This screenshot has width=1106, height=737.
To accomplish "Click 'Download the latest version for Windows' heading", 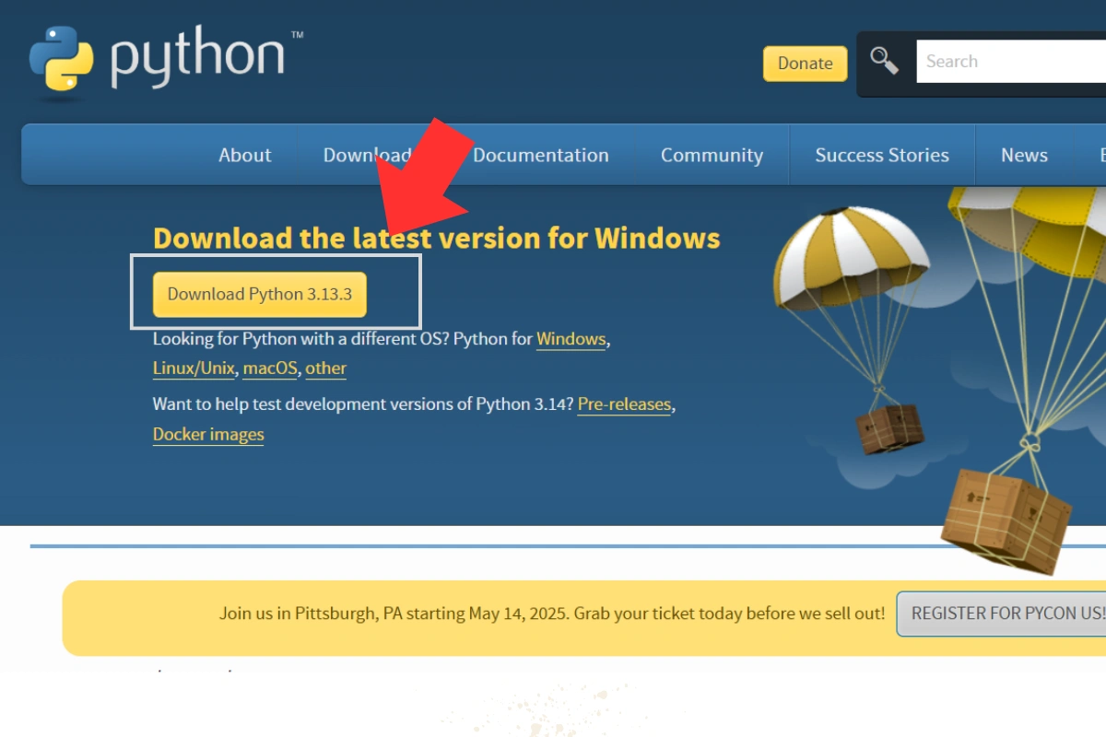I will [436, 239].
